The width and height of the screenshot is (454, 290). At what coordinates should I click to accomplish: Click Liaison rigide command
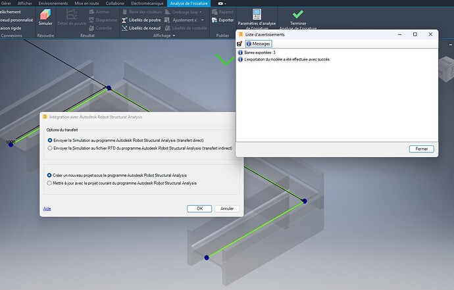pos(11,28)
